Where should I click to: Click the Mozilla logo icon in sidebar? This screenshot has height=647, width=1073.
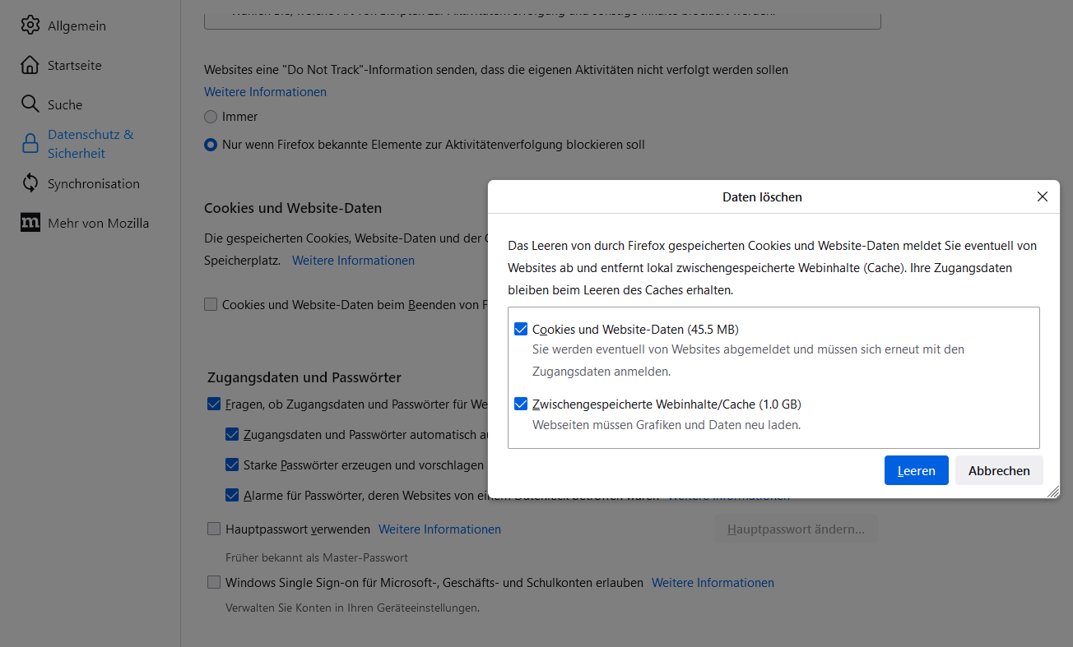coord(30,223)
